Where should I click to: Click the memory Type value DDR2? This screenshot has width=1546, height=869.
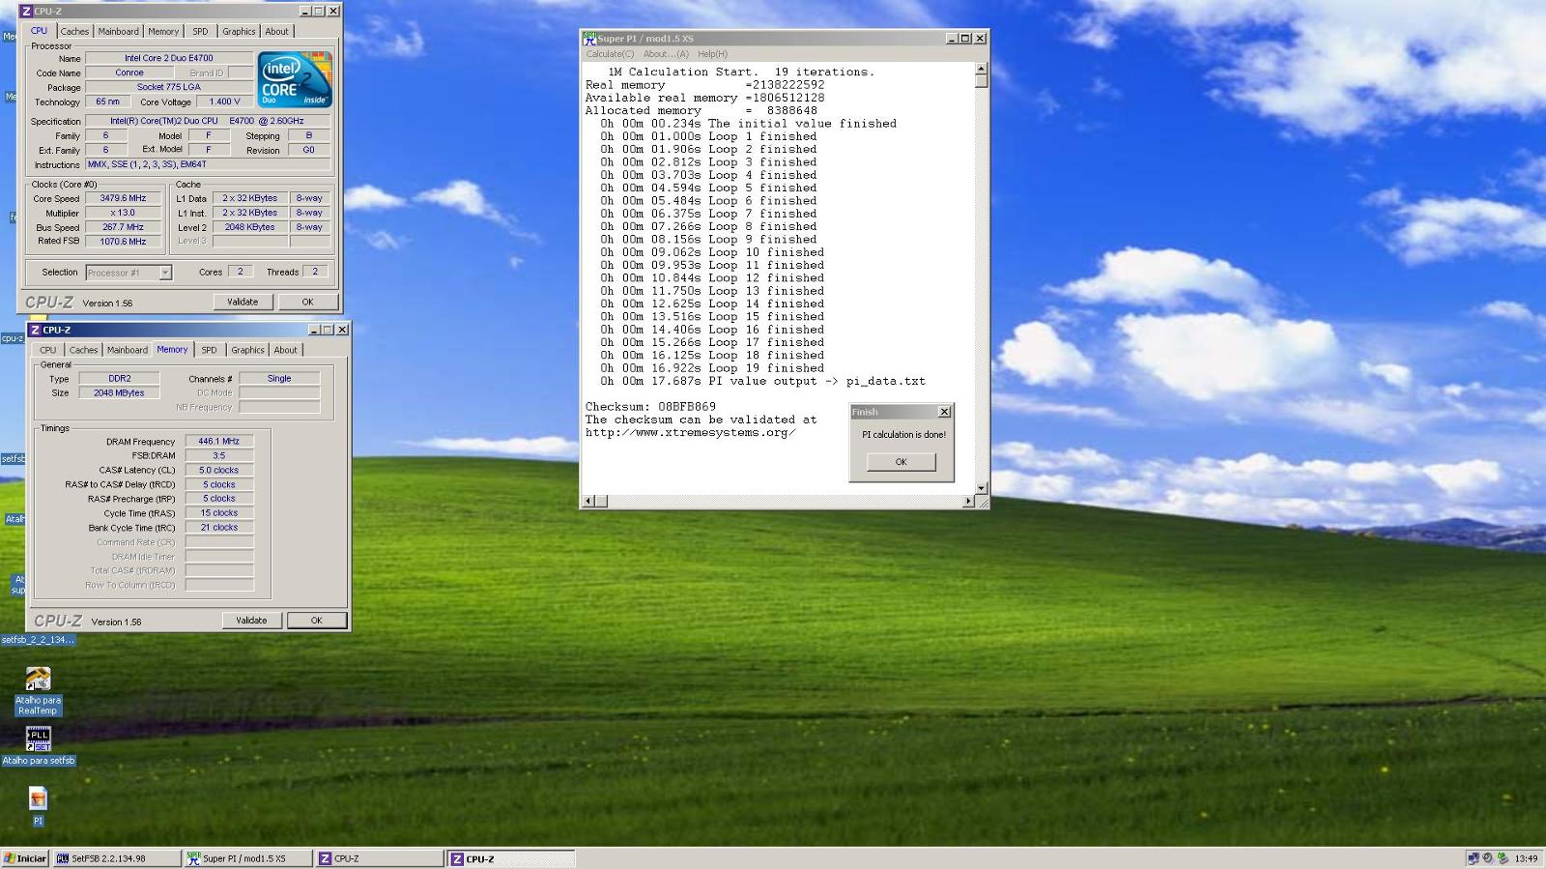click(x=120, y=379)
